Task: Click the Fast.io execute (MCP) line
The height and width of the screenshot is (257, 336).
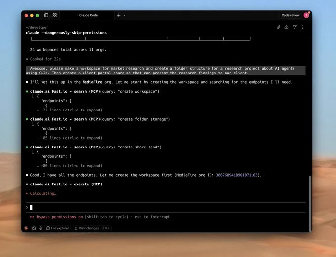Action: [64, 184]
